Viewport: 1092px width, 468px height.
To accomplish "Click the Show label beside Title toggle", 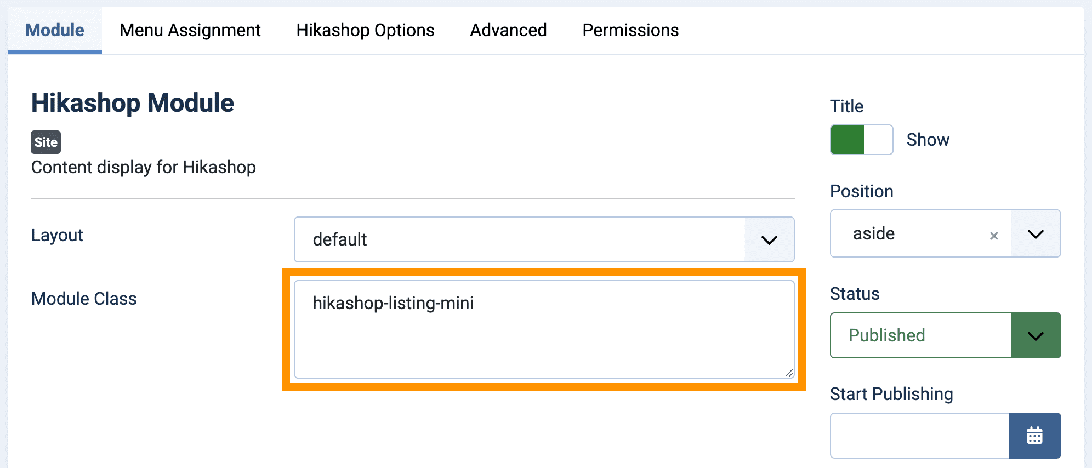I will click(928, 140).
